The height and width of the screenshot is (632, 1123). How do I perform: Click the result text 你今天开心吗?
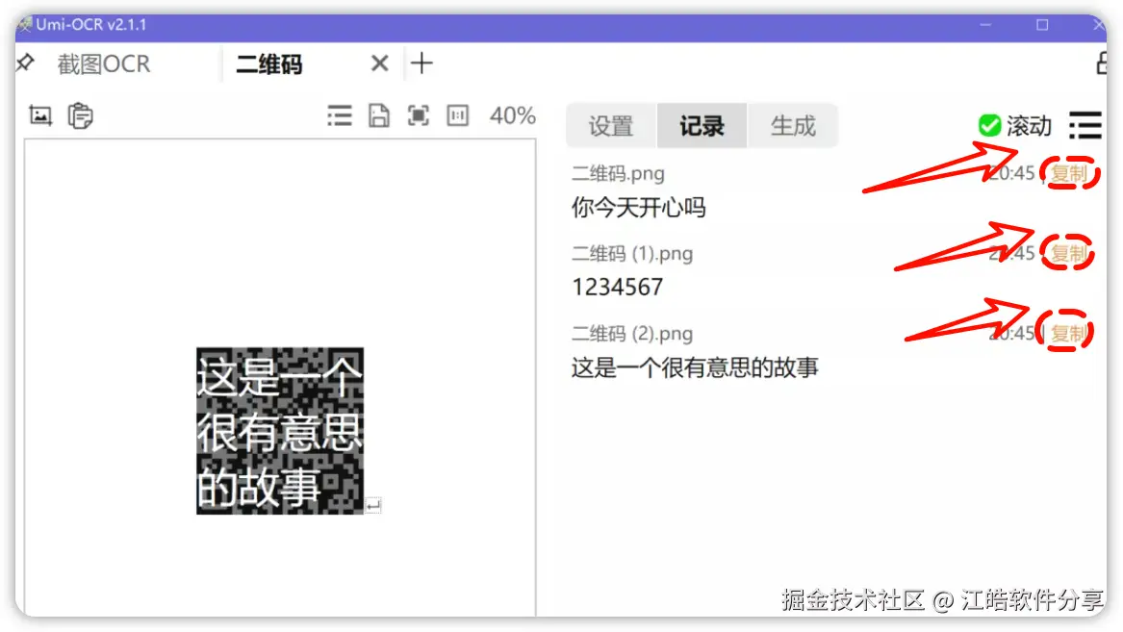(638, 208)
